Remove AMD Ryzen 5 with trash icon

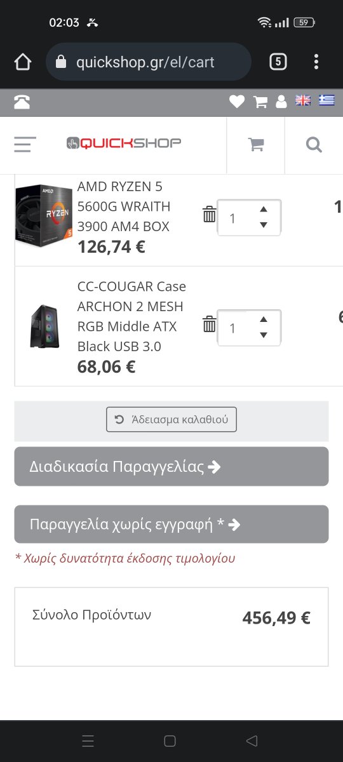click(x=209, y=214)
